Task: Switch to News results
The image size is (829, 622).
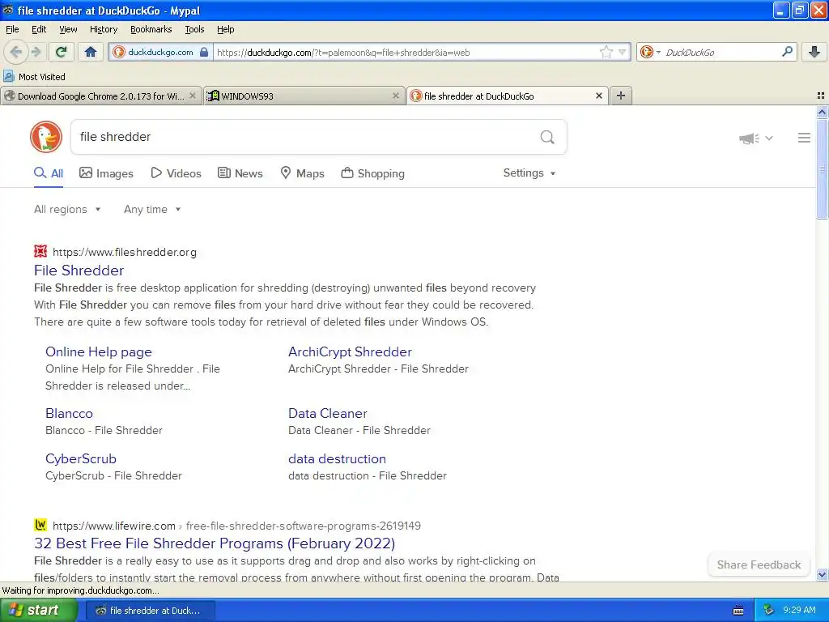Action: click(240, 173)
